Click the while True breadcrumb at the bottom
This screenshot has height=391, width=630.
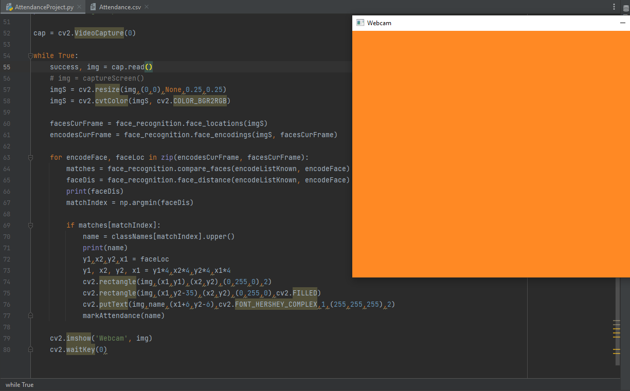[x=20, y=384]
